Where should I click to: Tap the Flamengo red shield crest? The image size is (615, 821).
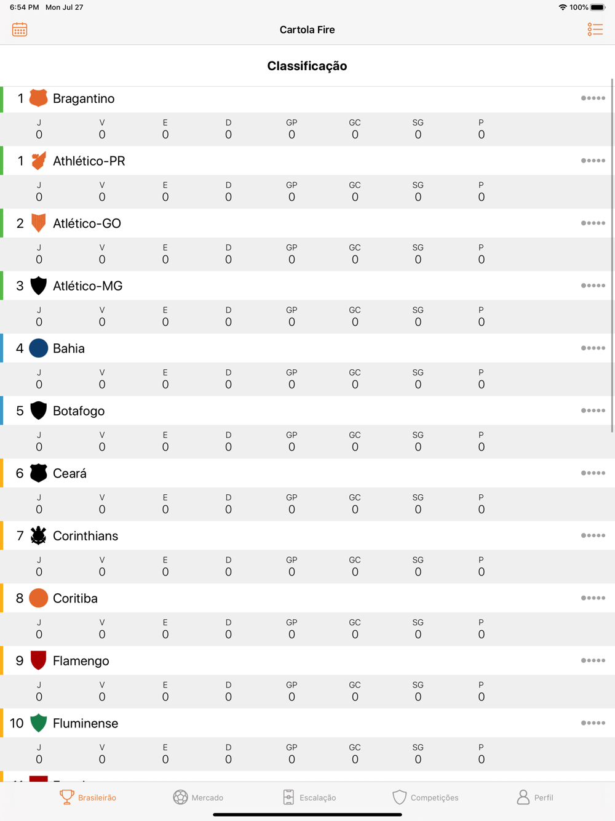point(38,660)
